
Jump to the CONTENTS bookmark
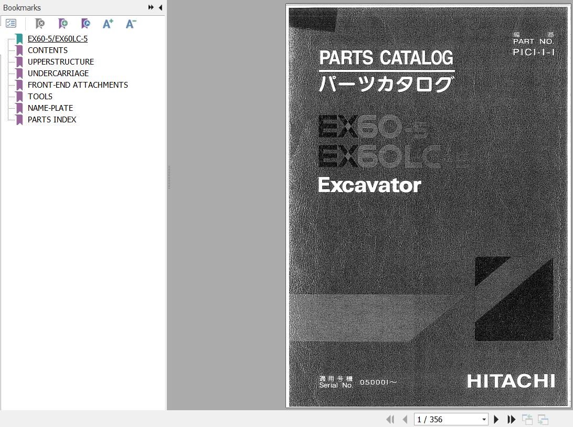click(48, 50)
